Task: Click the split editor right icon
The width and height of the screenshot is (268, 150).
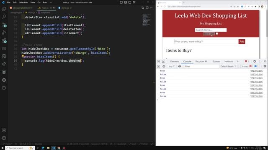Action: tap(147, 7)
